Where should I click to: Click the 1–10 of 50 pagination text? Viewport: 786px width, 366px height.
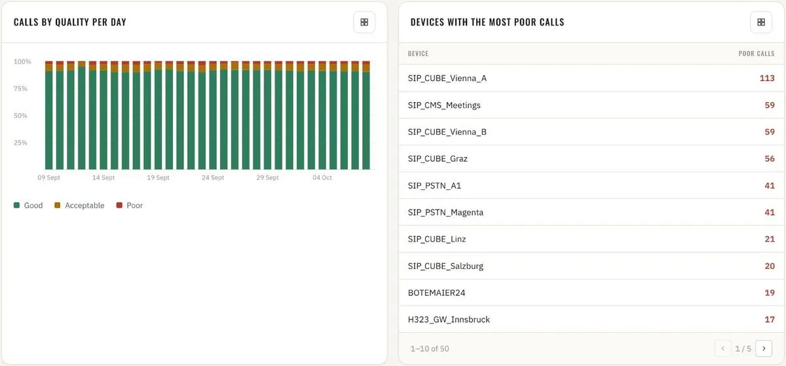click(x=430, y=348)
